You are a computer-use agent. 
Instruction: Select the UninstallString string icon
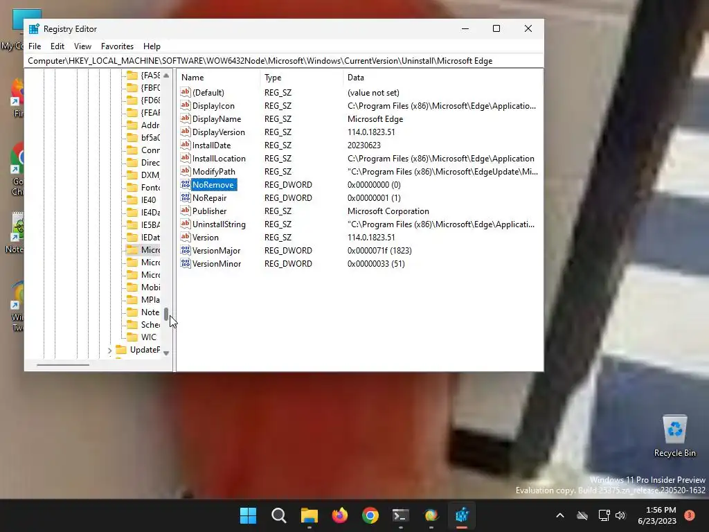tap(186, 224)
